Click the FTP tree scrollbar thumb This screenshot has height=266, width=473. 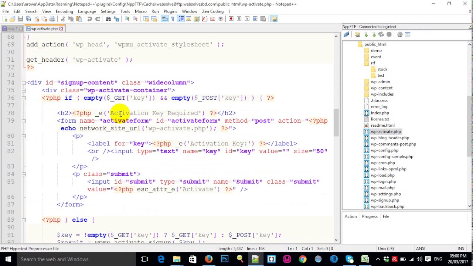click(470, 126)
